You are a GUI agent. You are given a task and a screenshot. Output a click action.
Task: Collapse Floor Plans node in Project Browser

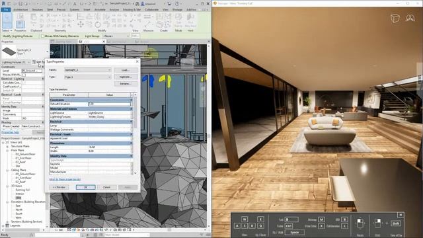pyautogui.click(x=7, y=150)
